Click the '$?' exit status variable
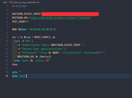 tap(47, 60)
